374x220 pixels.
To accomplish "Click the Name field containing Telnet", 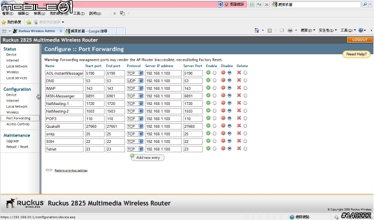I will click(x=64, y=149).
